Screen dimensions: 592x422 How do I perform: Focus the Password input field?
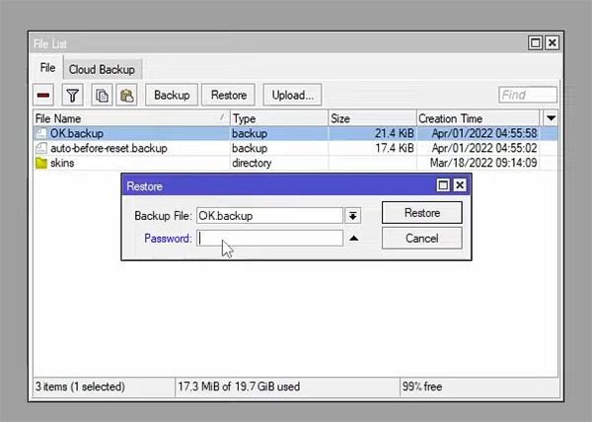[269, 239]
